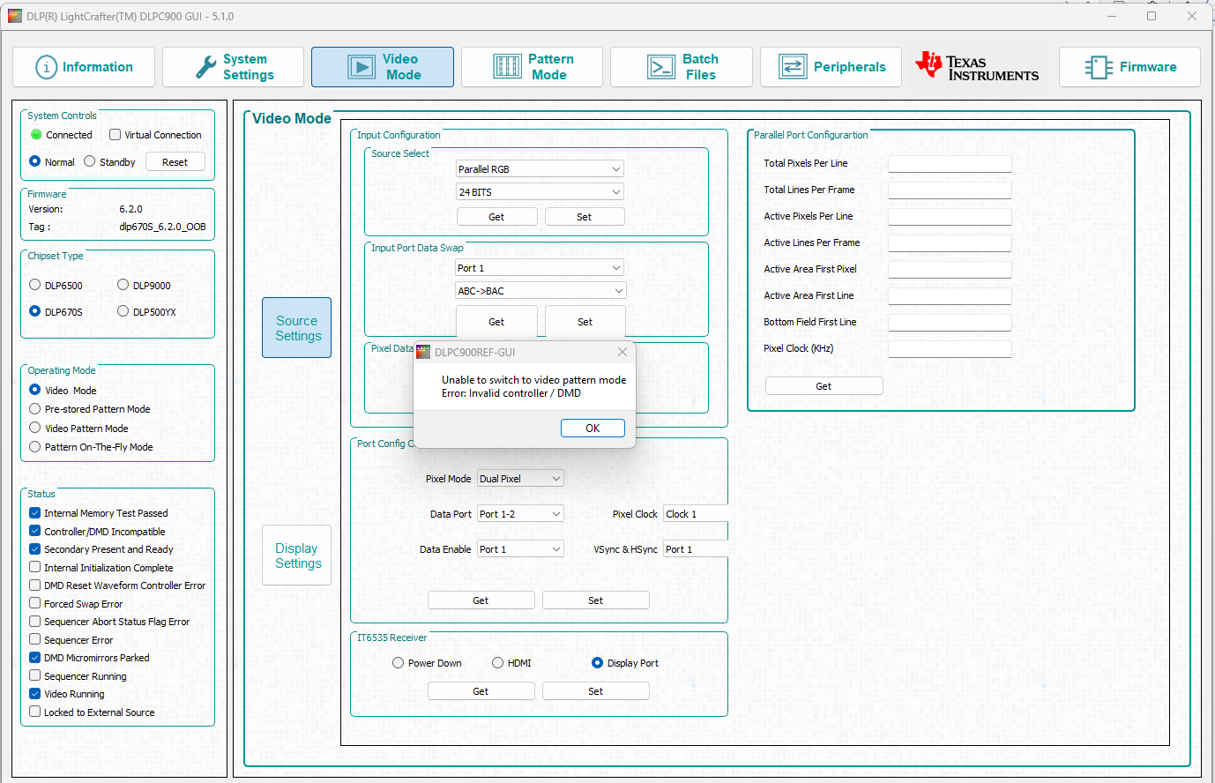Click the Reset button
This screenshot has width=1215, height=783.
tap(175, 162)
